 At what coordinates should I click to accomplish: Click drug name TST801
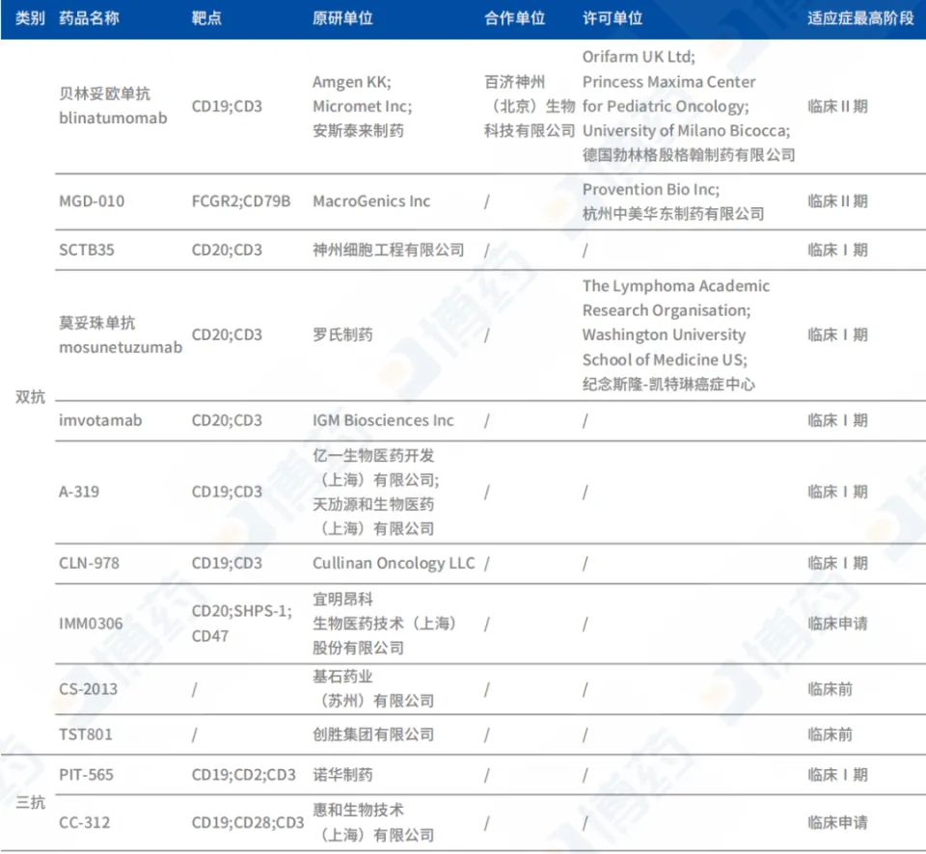pos(86,734)
